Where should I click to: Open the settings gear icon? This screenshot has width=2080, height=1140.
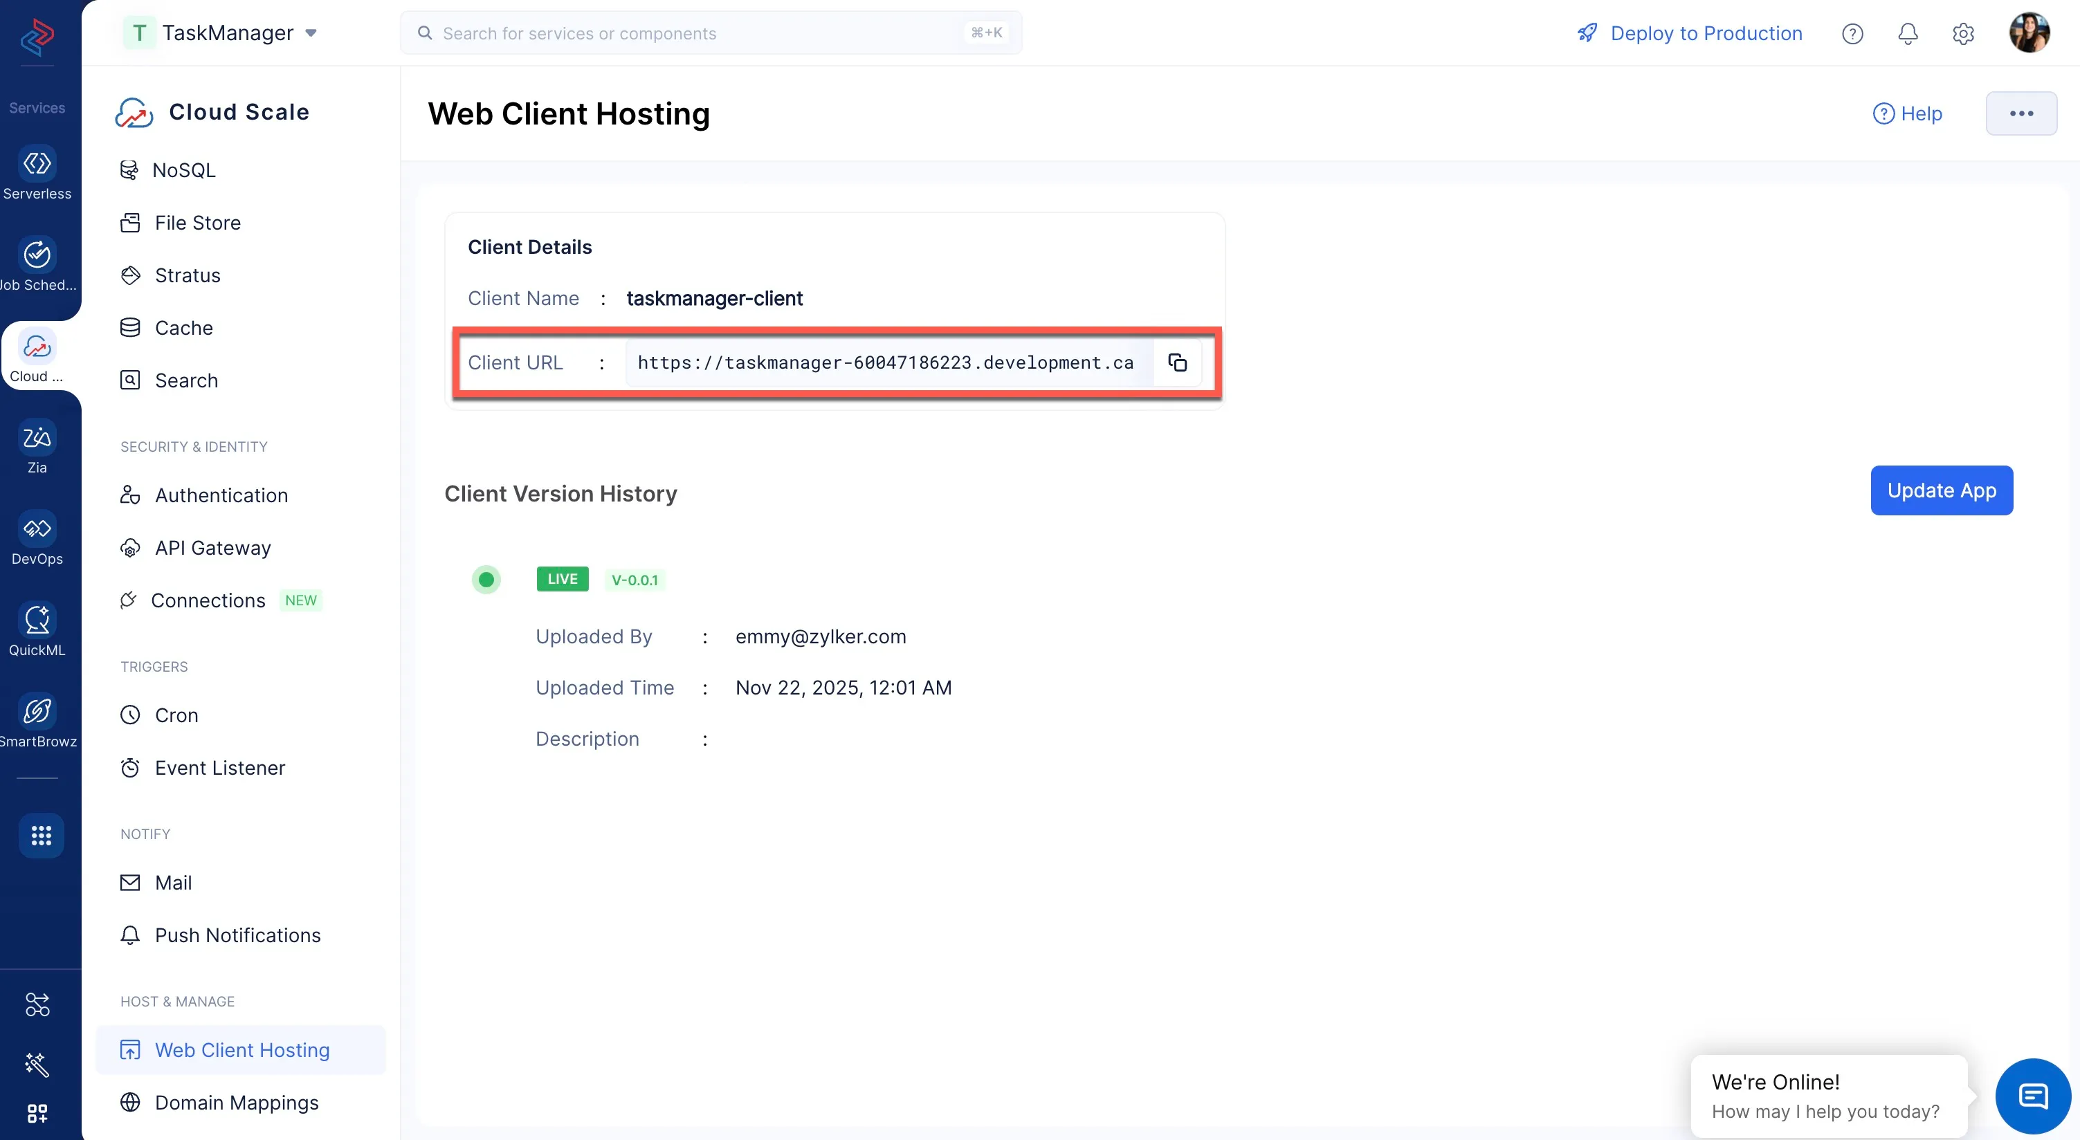(x=1963, y=33)
